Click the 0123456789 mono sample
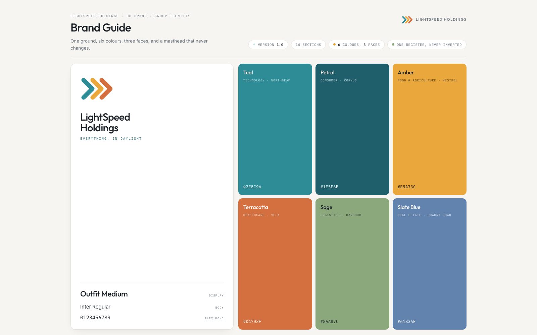Viewport: 537px width, 335px height. tap(95, 318)
